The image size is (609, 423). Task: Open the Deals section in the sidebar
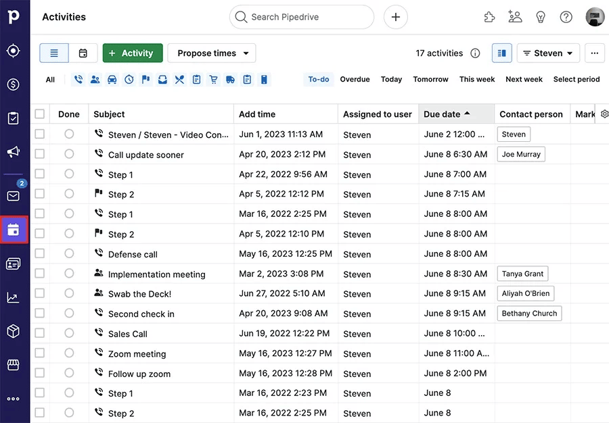click(x=14, y=84)
